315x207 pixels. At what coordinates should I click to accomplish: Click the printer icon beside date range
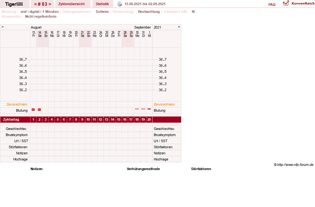(120, 4)
